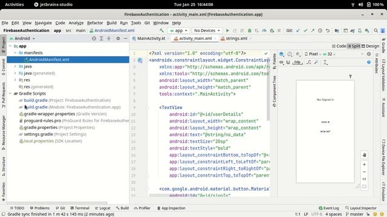This screenshot has width=387, height=217.
Task: Click Expand All icon in Project panel
Action: point(101,39)
